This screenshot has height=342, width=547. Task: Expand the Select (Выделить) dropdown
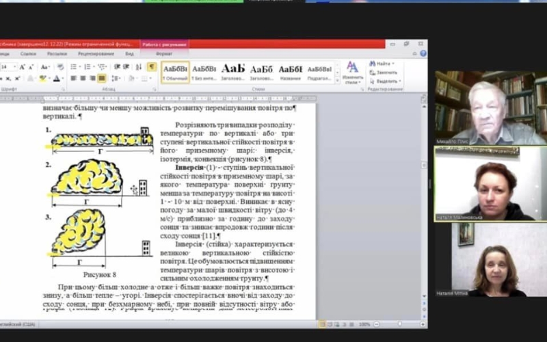tap(386, 81)
